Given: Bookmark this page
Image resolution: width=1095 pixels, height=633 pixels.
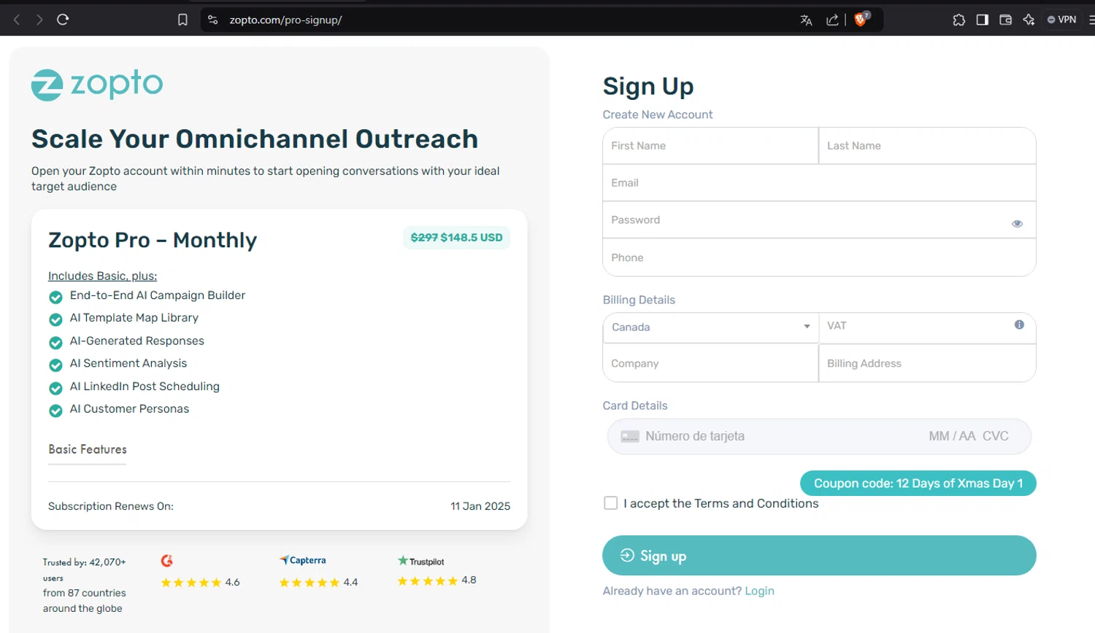Looking at the screenshot, I should tap(182, 20).
